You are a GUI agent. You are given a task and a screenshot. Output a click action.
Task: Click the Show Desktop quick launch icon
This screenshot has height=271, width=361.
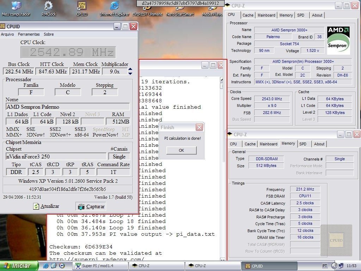point(54,266)
